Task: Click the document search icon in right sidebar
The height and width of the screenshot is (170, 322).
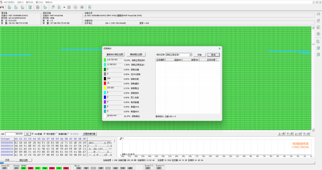Action: tap(318, 42)
